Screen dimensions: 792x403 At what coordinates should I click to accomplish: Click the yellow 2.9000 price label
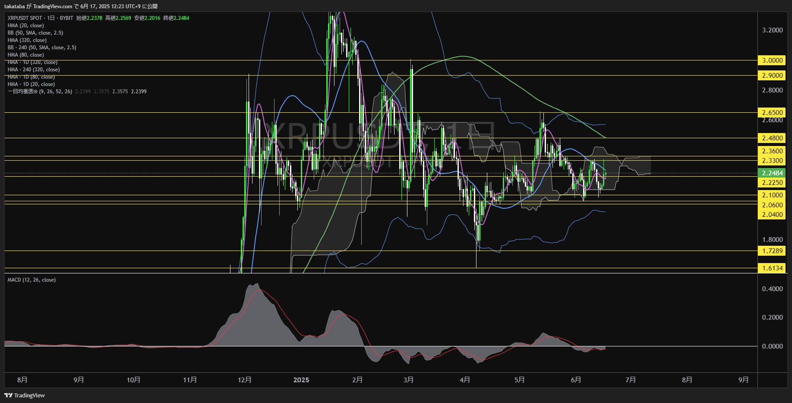click(x=772, y=76)
